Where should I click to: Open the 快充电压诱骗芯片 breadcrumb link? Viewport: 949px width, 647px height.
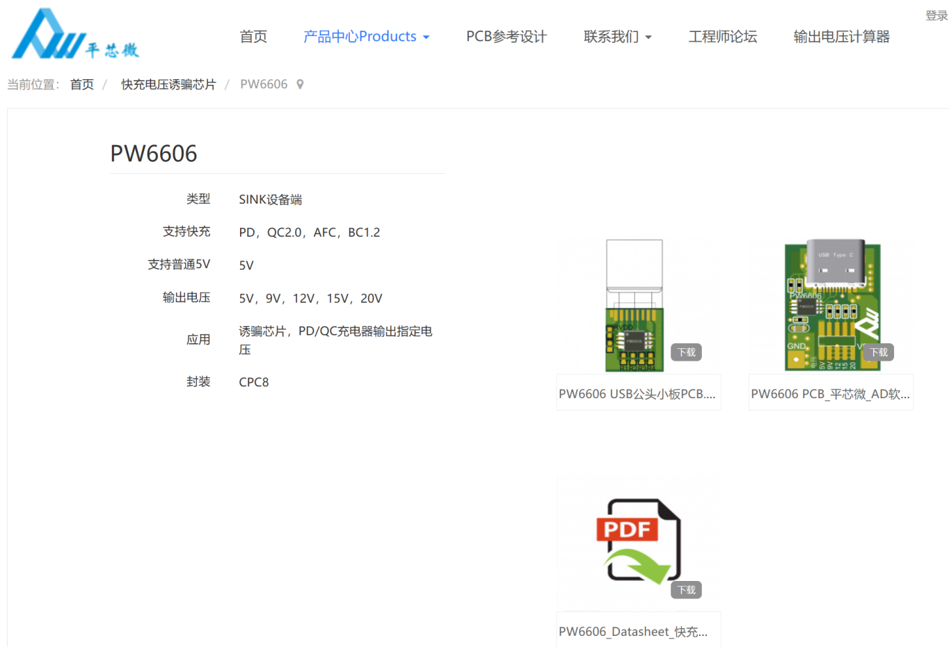tap(168, 83)
